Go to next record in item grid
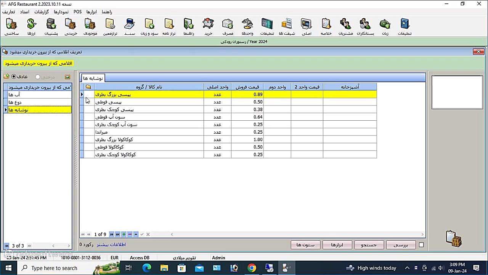The width and height of the screenshot is (488, 275). (111, 234)
